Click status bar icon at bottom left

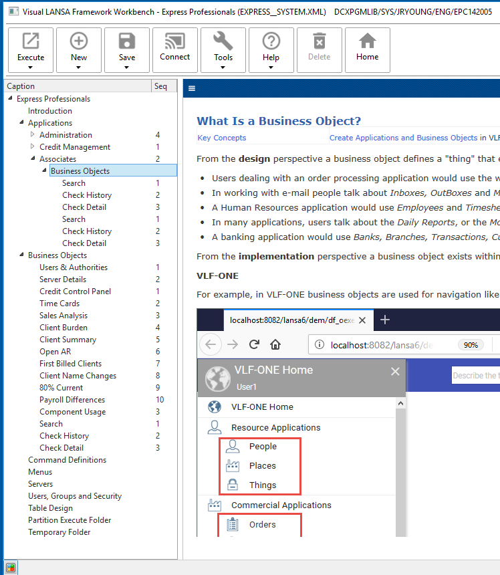coord(11,568)
